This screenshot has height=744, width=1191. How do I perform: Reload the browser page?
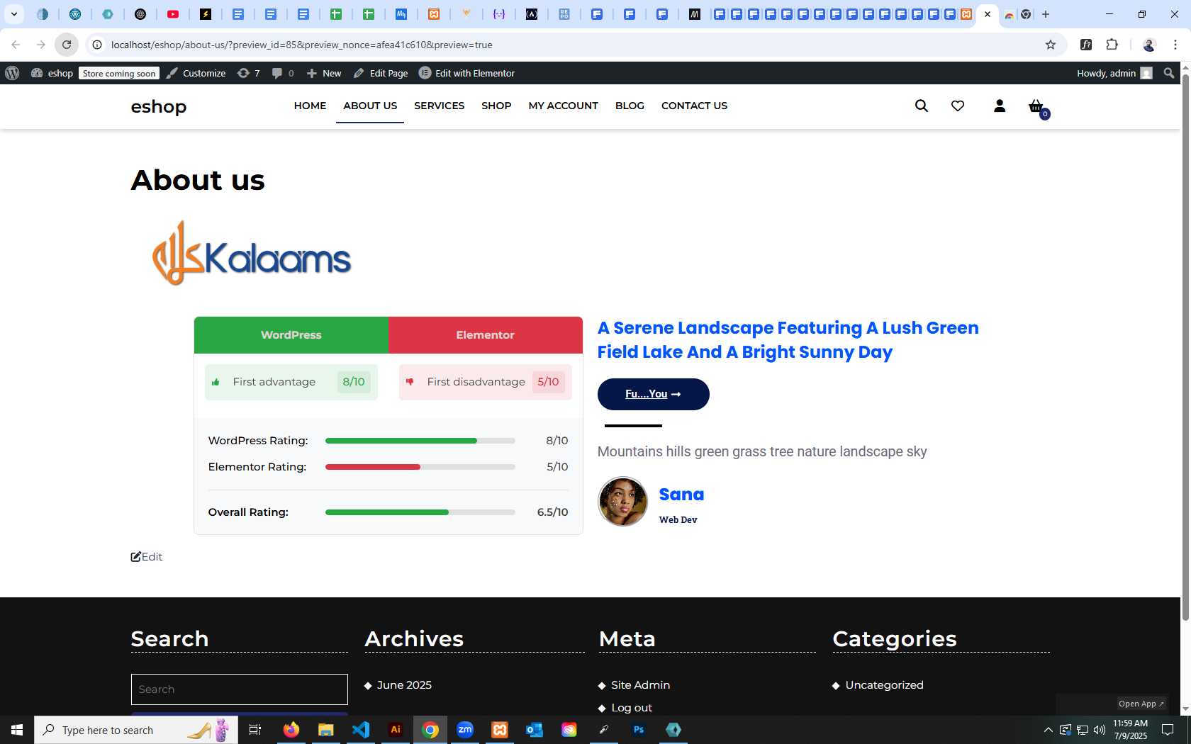67,45
